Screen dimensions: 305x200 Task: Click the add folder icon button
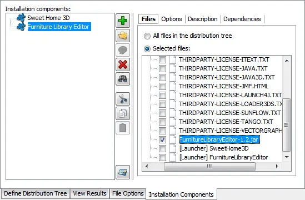123,36
